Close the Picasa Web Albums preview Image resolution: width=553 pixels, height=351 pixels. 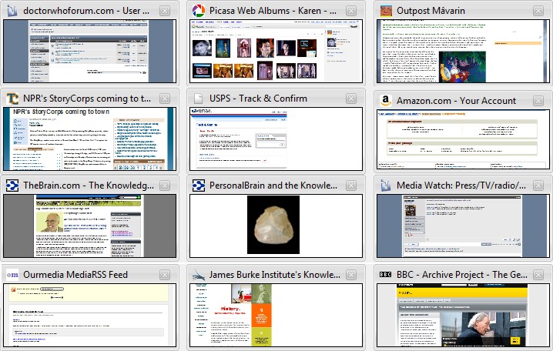pyautogui.click(x=351, y=11)
